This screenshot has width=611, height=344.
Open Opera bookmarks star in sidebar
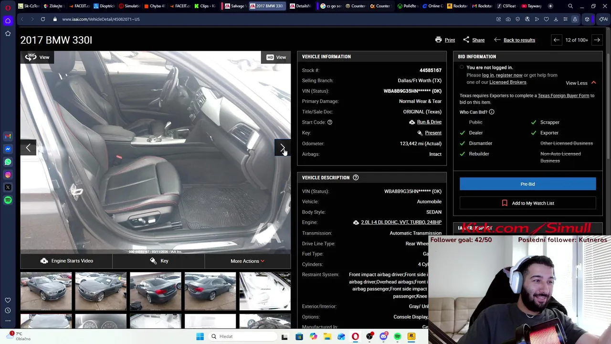(8, 33)
